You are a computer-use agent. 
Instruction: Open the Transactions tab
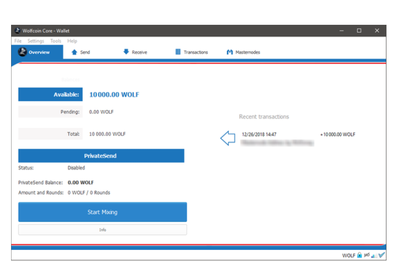(192, 52)
